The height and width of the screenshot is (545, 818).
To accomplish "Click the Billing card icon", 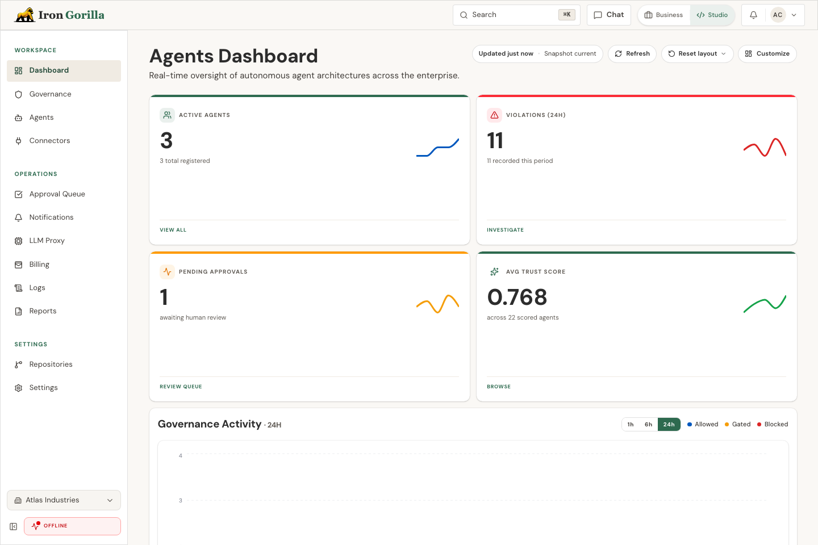I will [18, 265].
